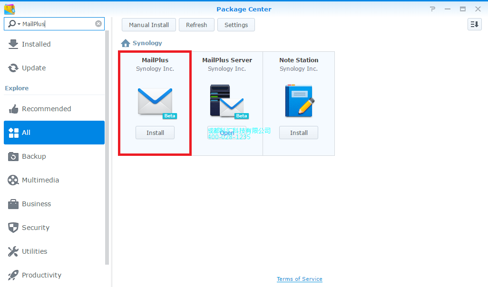This screenshot has height=287, width=488.
Task: Click the MailPlus search input field
Action: coord(54,24)
